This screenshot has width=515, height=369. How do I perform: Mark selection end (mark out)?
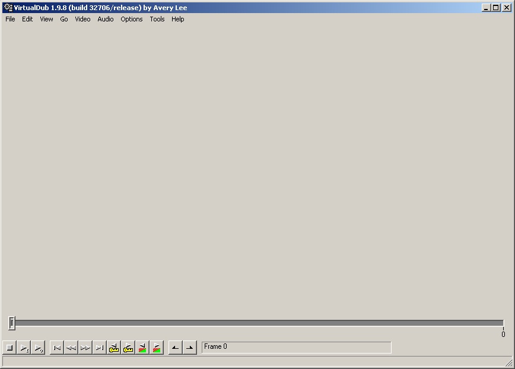click(189, 348)
